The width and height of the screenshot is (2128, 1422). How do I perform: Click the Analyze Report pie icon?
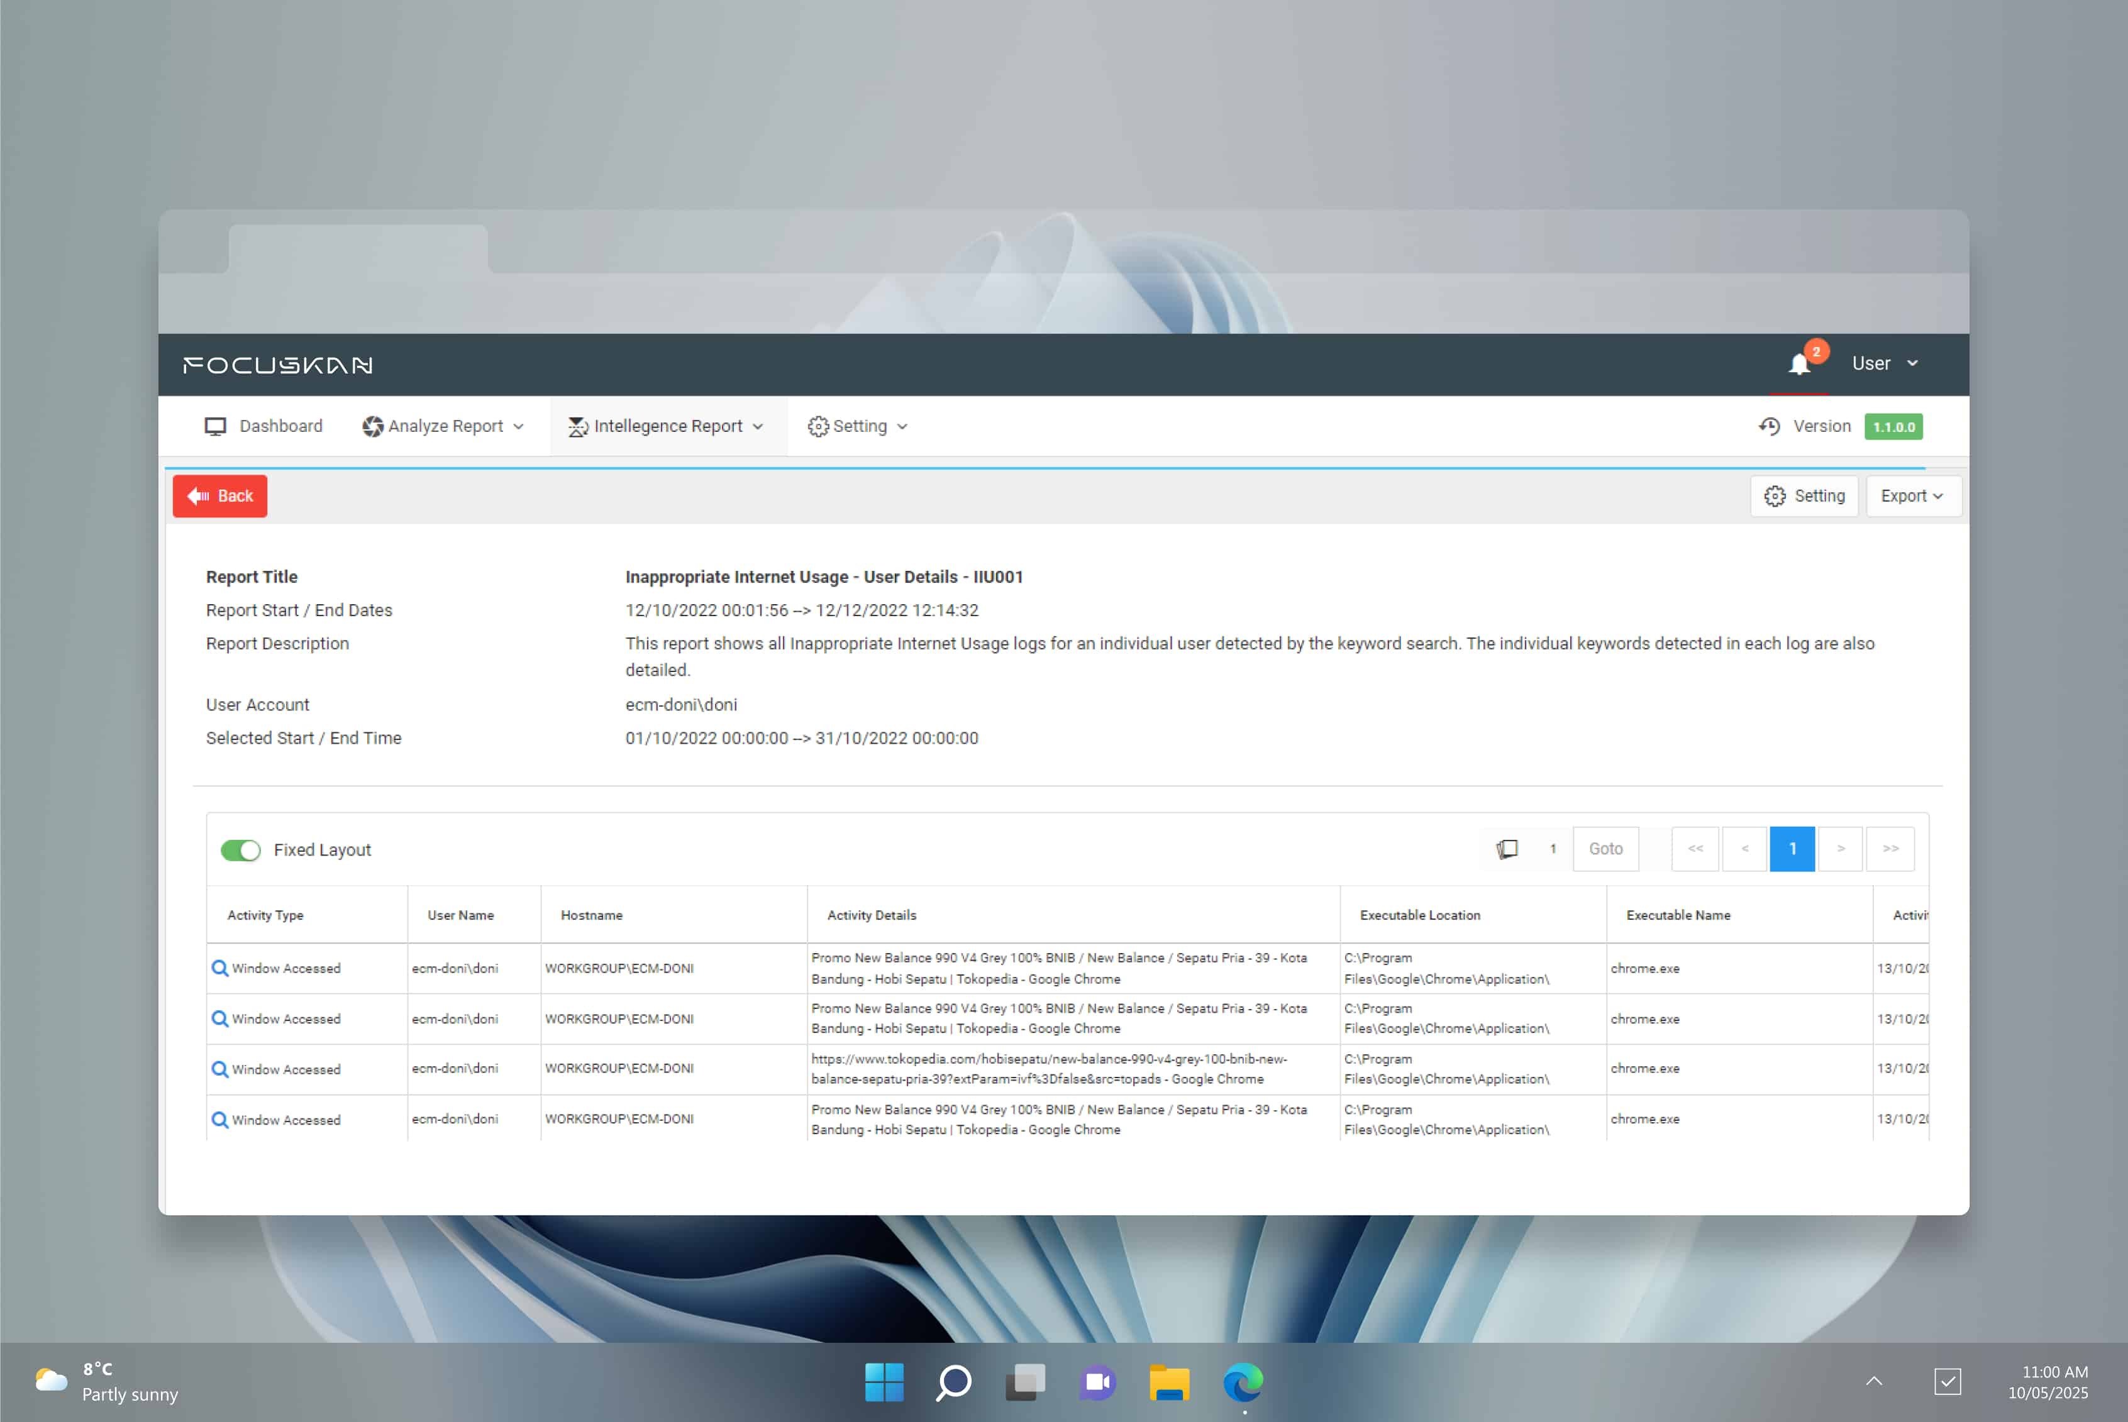click(x=372, y=426)
